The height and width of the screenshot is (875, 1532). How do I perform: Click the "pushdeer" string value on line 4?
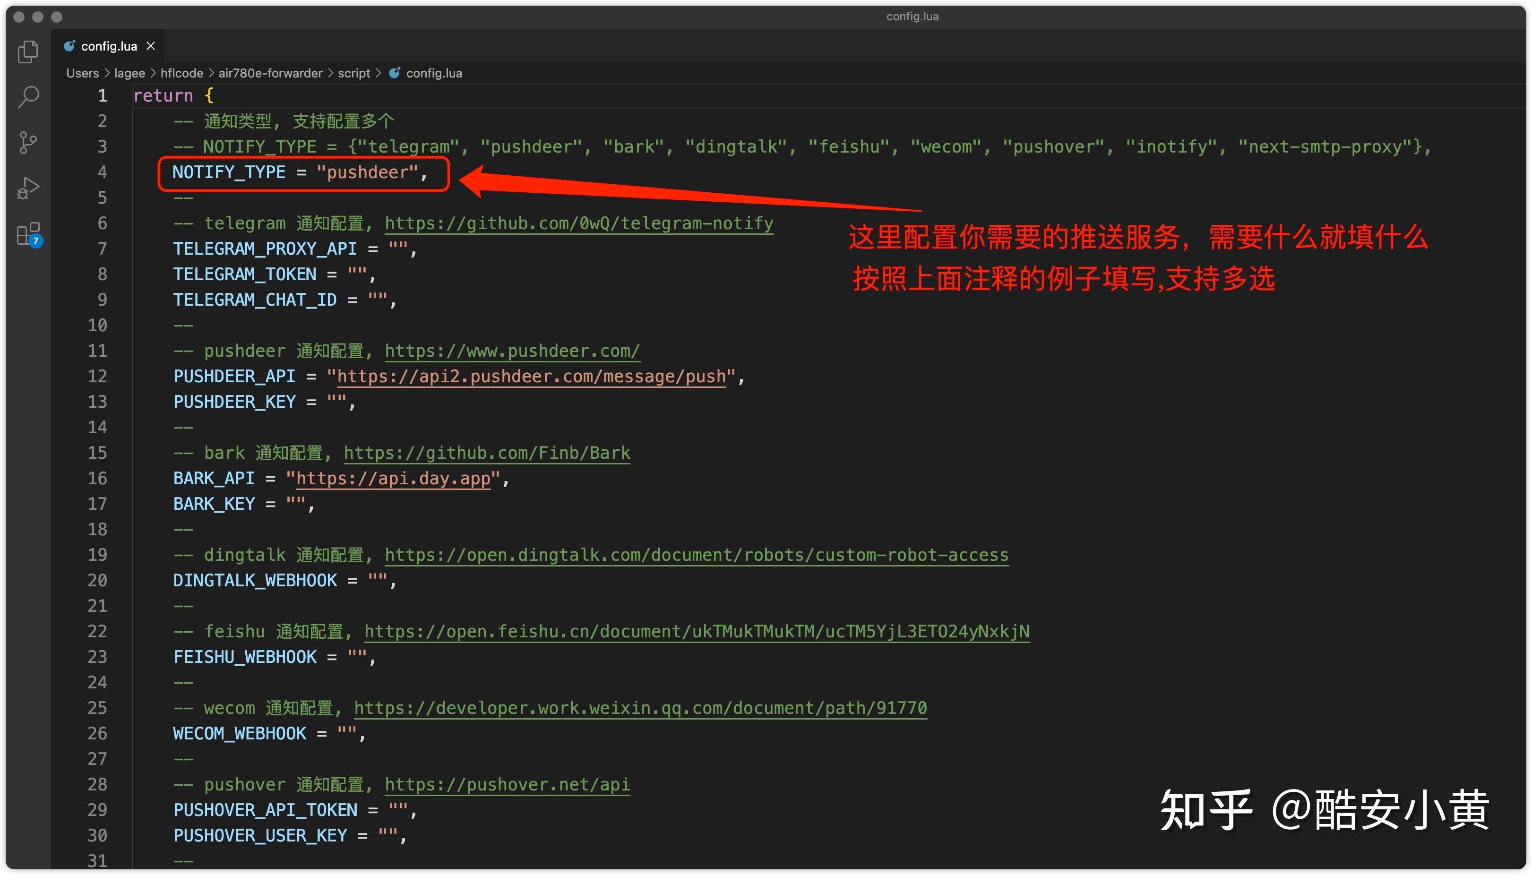[x=367, y=172]
